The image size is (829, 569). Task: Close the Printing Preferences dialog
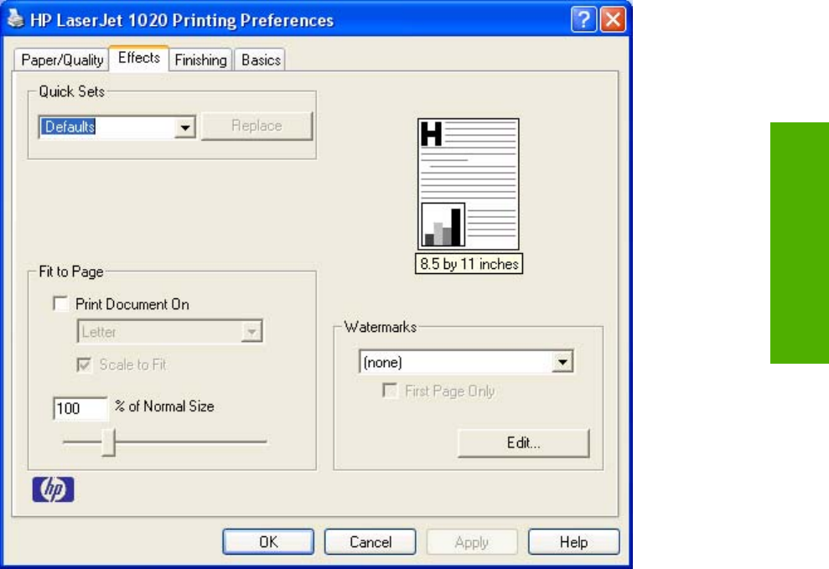pos(614,20)
